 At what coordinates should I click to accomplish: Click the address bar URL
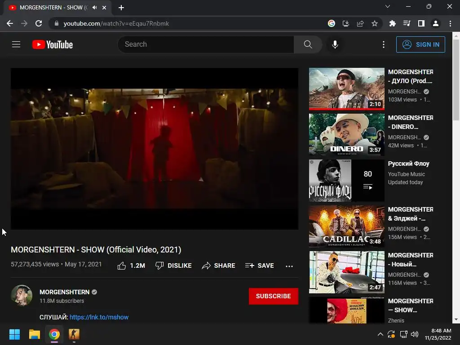[116, 23]
